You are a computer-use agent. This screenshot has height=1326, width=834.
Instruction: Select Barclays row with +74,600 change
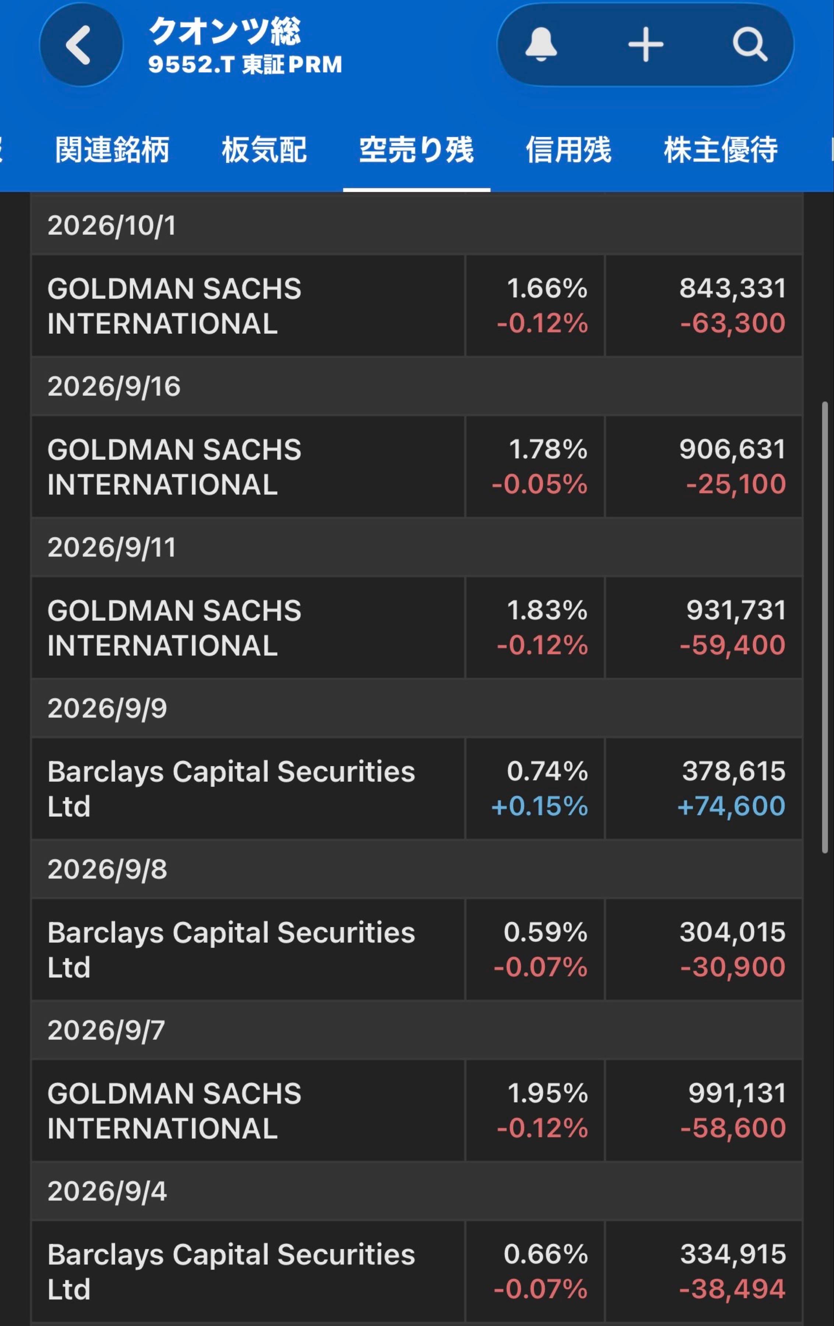(417, 789)
